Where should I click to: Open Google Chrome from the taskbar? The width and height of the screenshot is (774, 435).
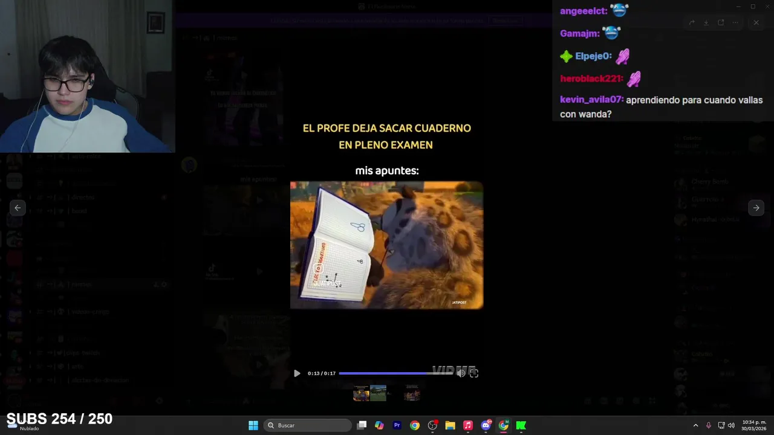coord(414,425)
